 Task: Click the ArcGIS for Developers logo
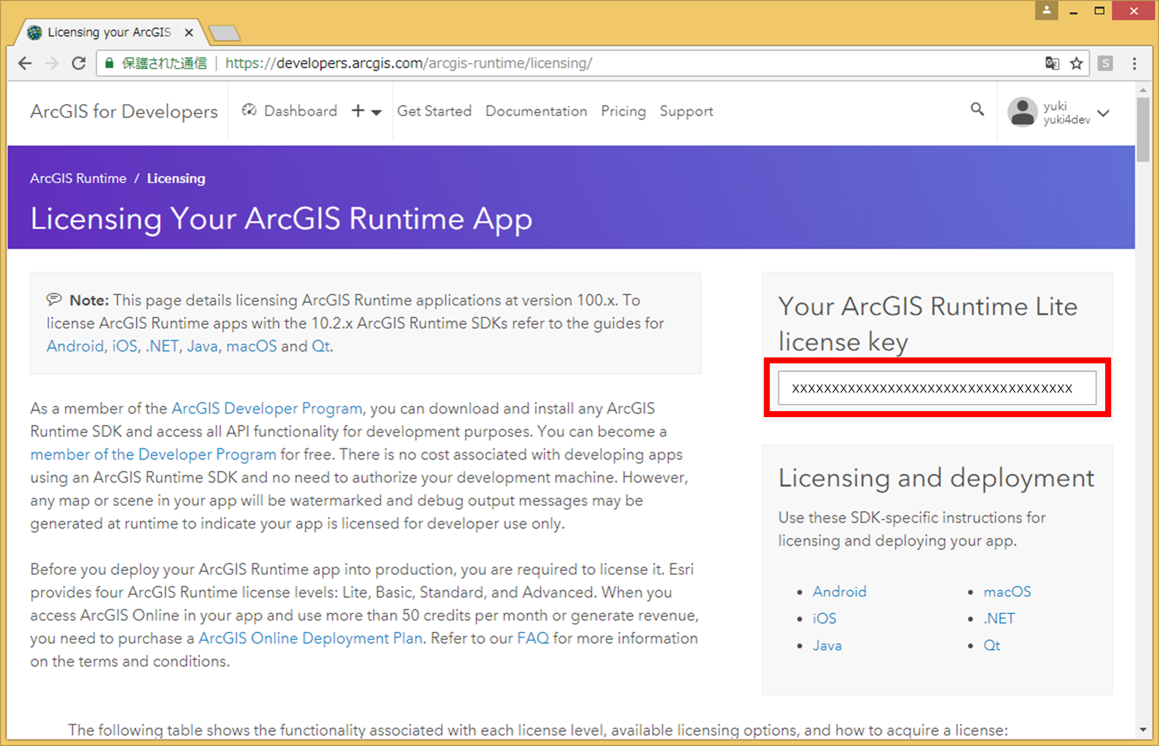[124, 111]
